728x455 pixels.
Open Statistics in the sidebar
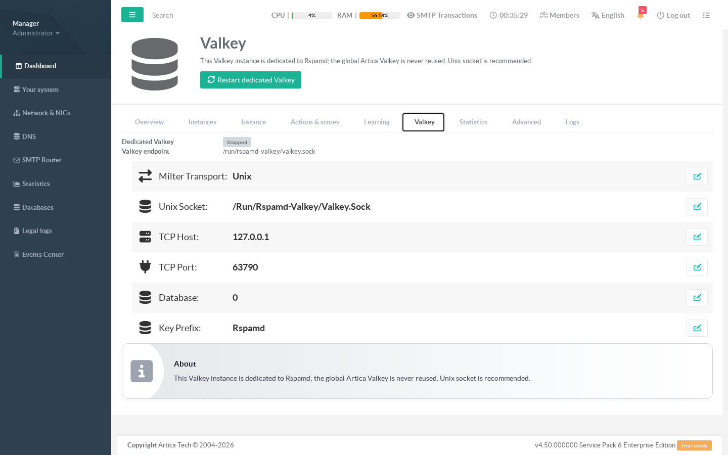[x=56, y=184]
